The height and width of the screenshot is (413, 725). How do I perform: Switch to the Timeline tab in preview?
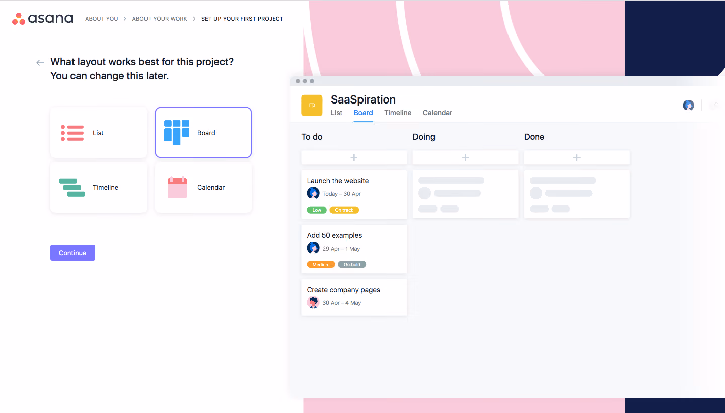pyautogui.click(x=398, y=113)
